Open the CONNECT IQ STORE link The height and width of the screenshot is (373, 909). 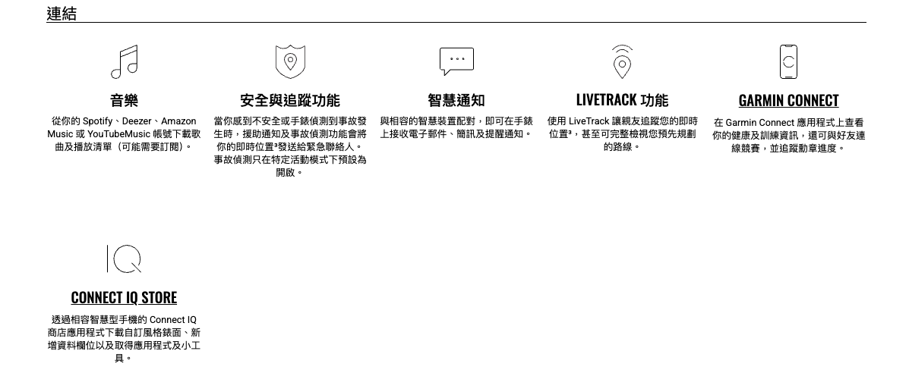coord(124,298)
